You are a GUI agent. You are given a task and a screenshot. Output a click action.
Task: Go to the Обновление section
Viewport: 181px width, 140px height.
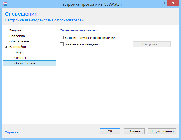coord(19,41)
